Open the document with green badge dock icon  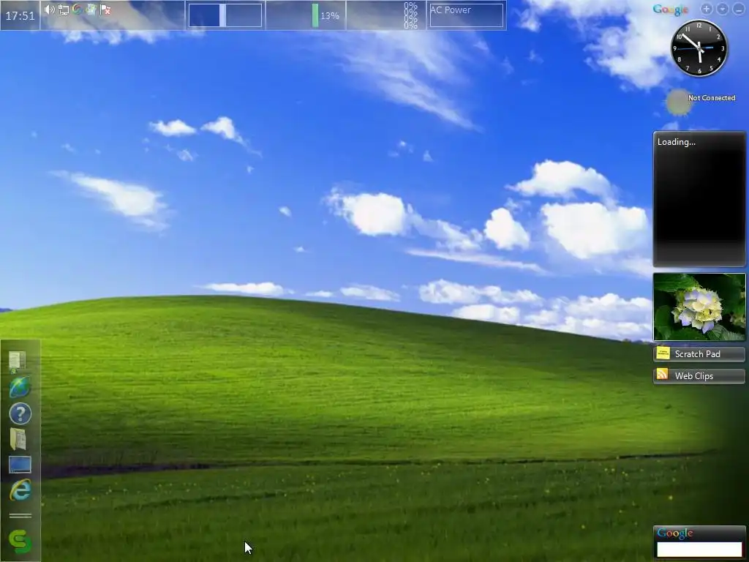tap(18, 362)
